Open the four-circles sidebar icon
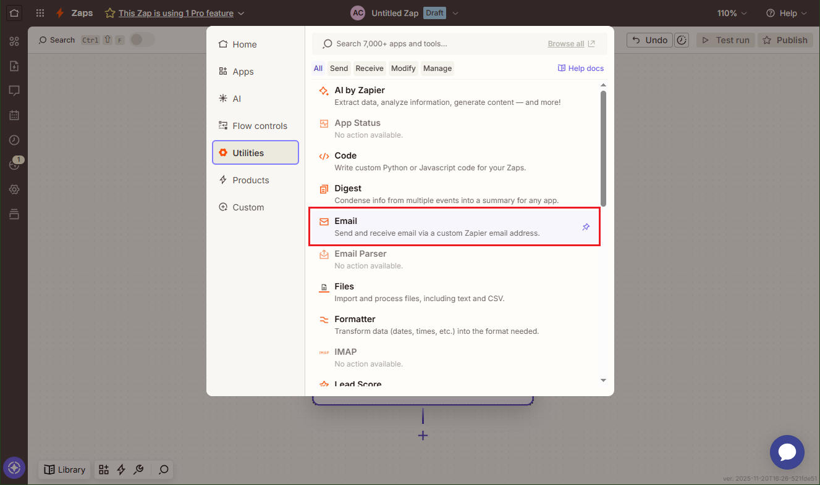 pos(14,41)
